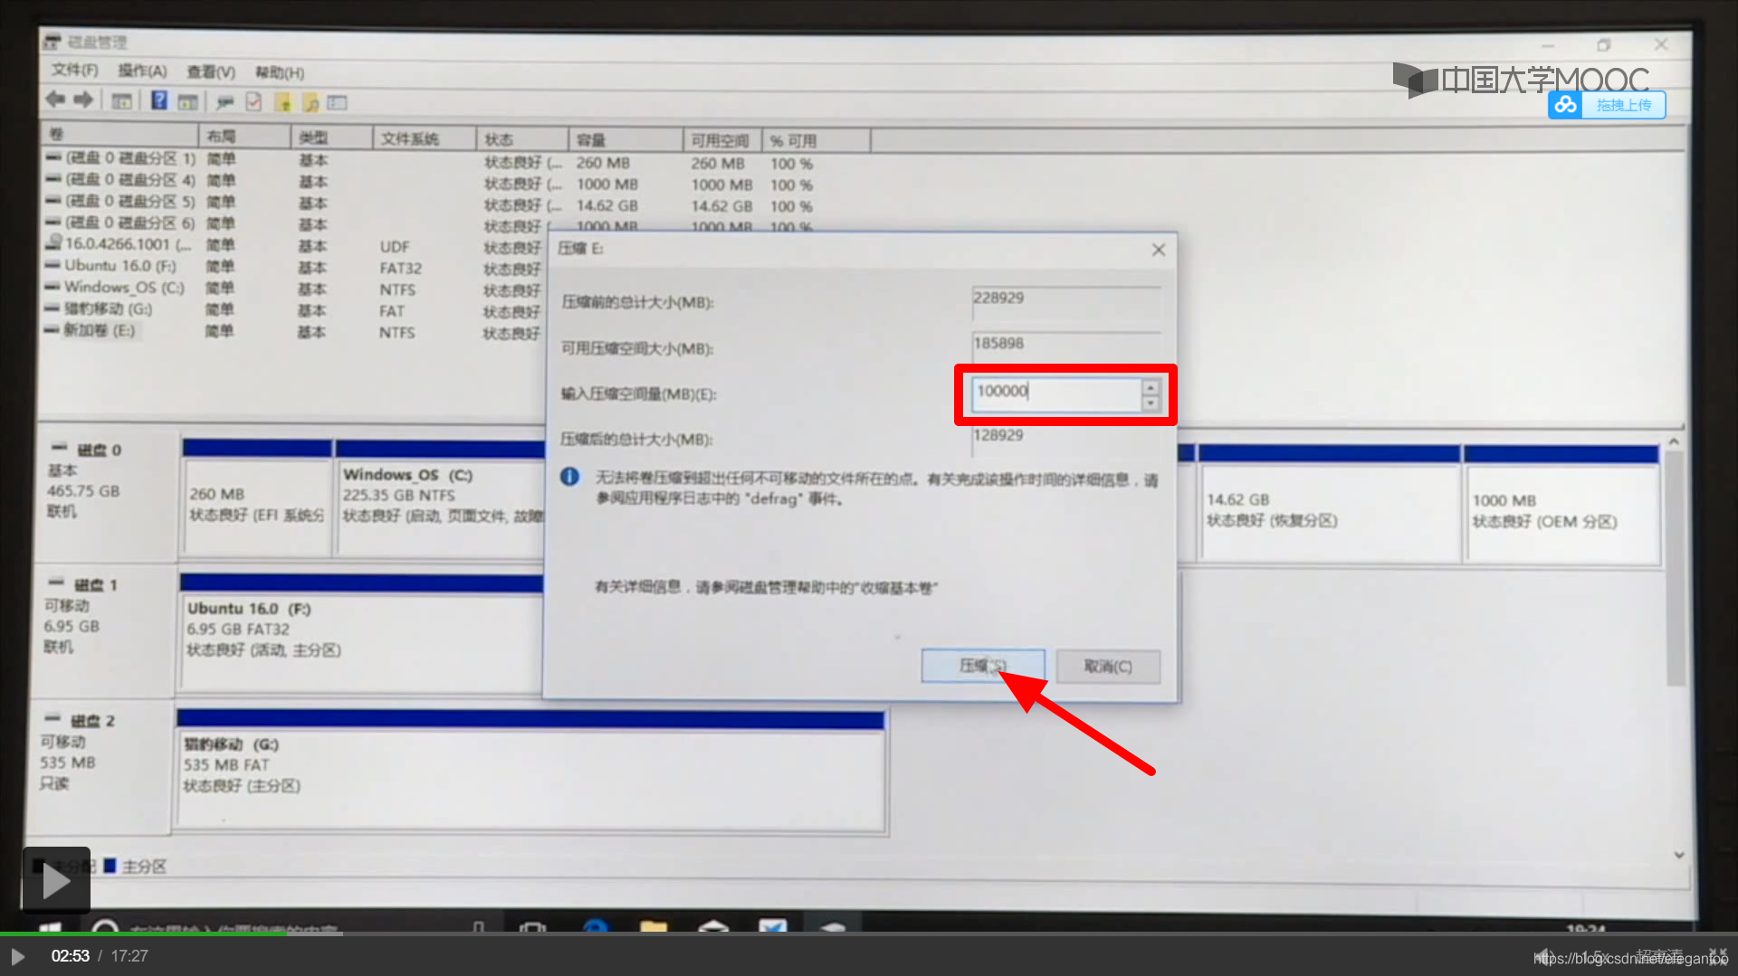Toggle the show/hide action pane toolbar icon

187,101
